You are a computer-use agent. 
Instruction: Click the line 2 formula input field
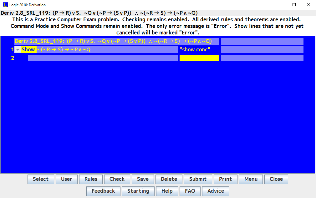click(103, 58)
